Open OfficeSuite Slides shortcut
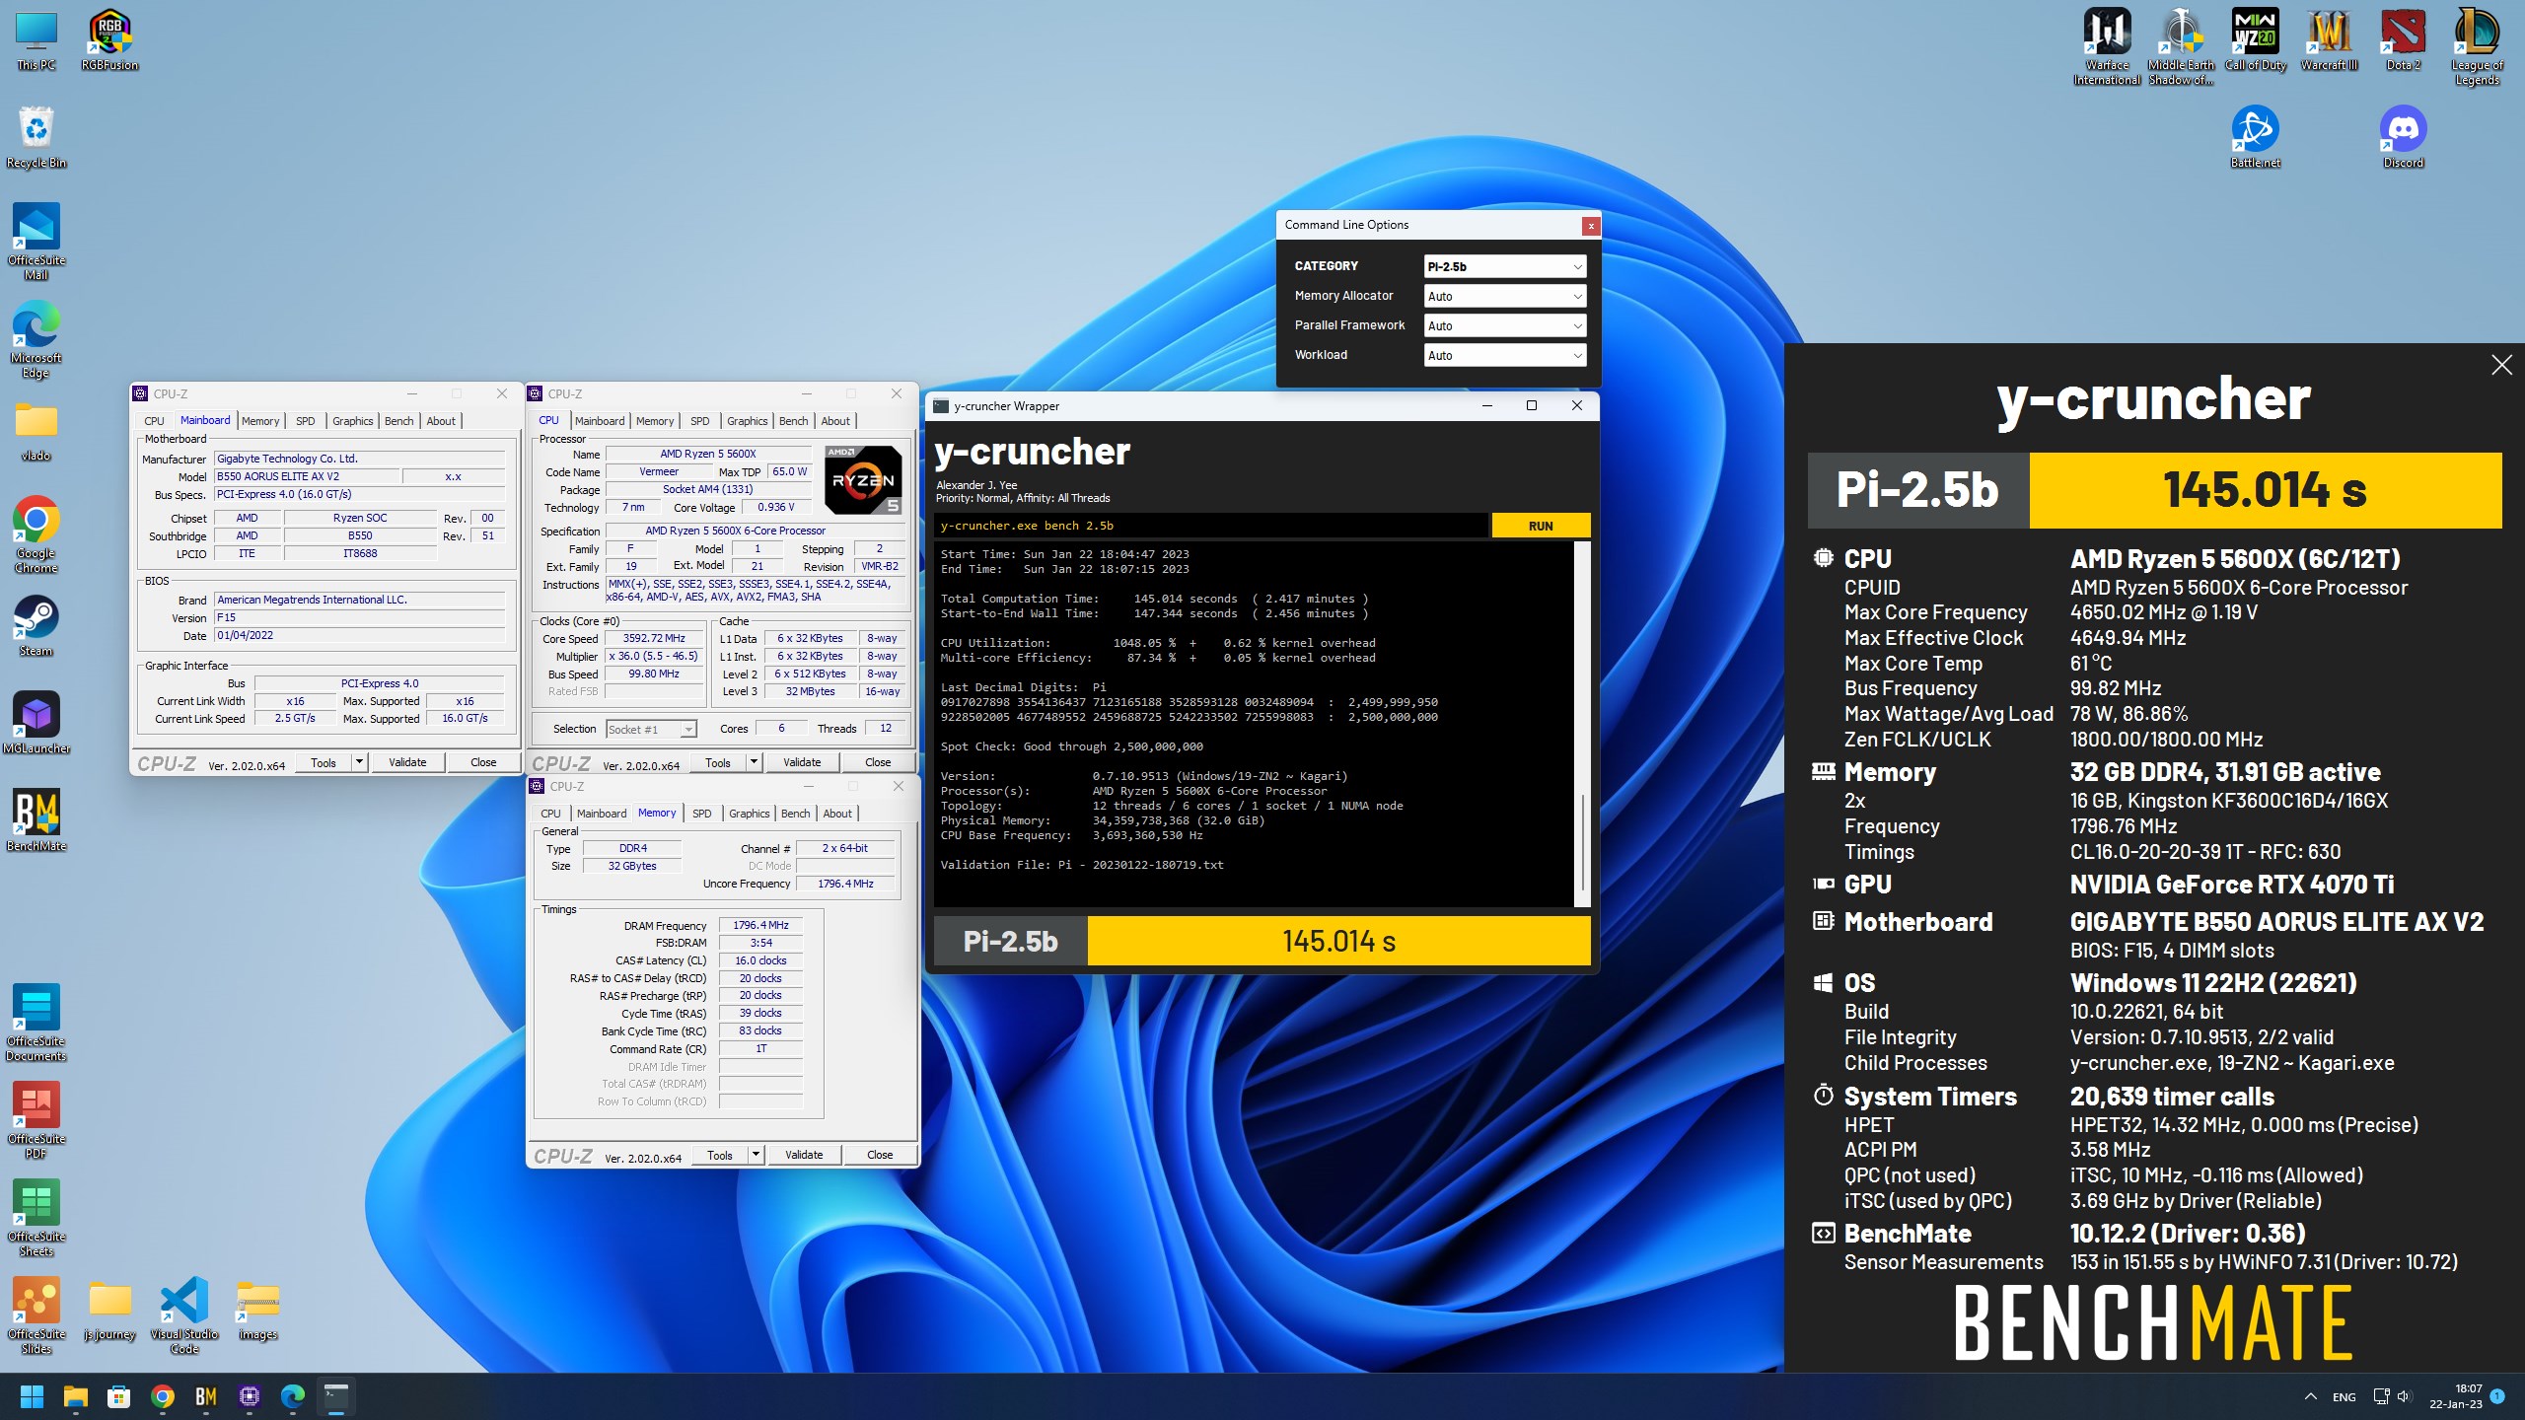 36,1315
